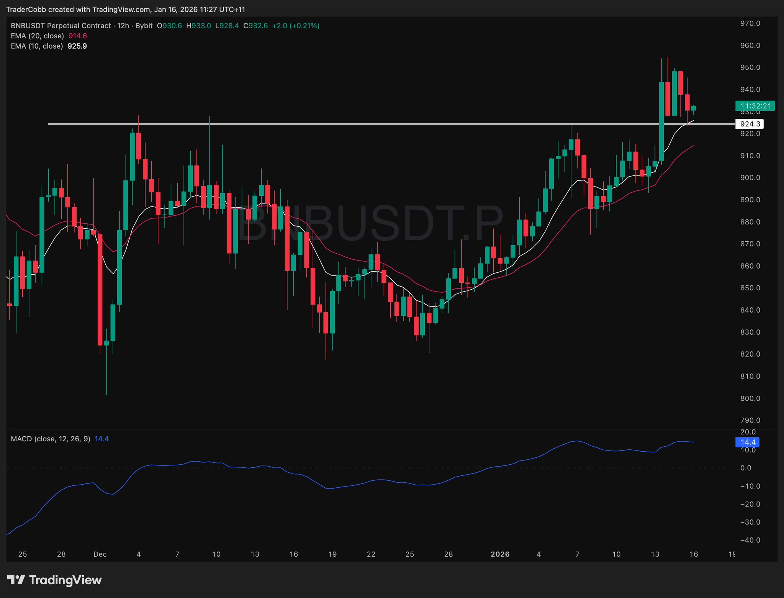Click the 800.0 level on price scale

tap(750, 398)
